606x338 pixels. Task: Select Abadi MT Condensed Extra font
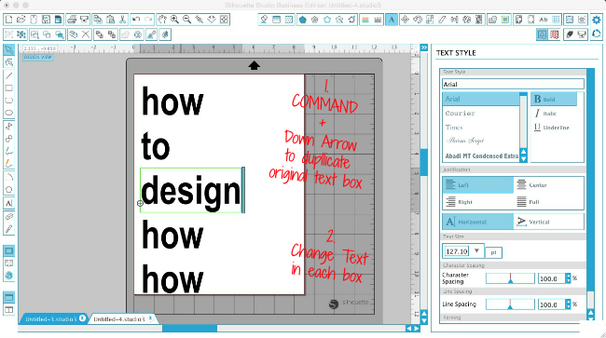coord(481,155)
